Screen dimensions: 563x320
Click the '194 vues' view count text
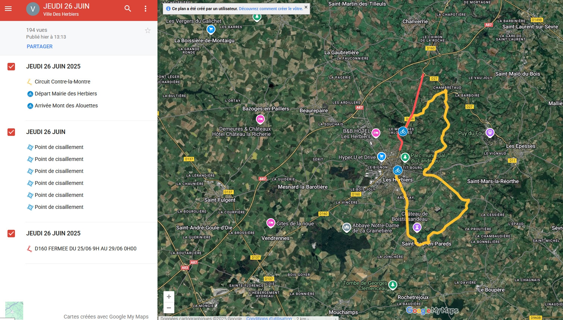point(37,30)
